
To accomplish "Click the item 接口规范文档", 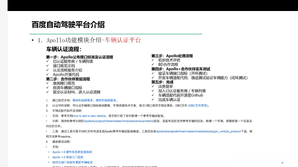I will (64, 66).
